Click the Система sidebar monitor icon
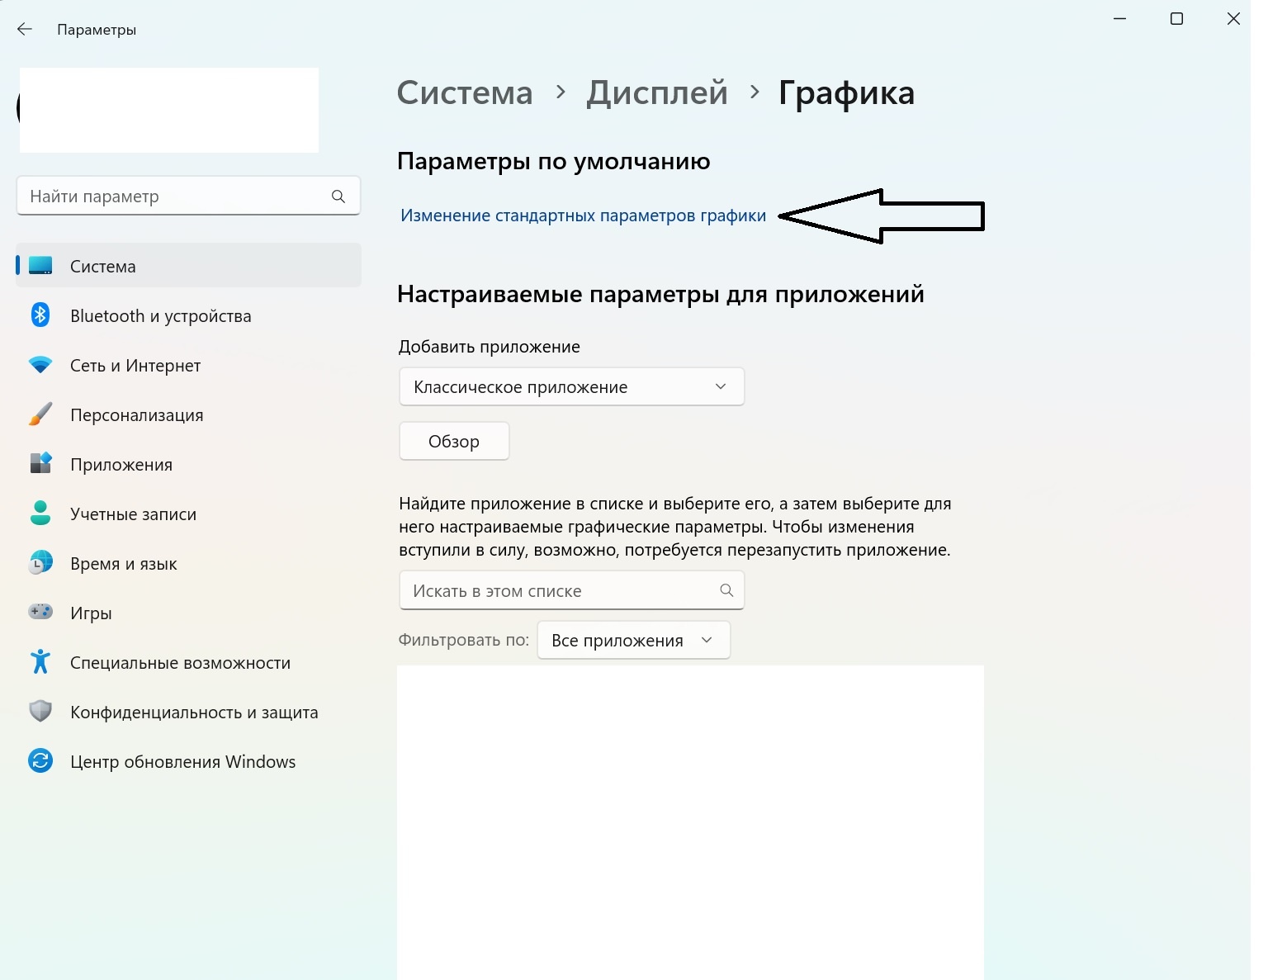Screen dimensions: 1268x980 pos(40,266)
